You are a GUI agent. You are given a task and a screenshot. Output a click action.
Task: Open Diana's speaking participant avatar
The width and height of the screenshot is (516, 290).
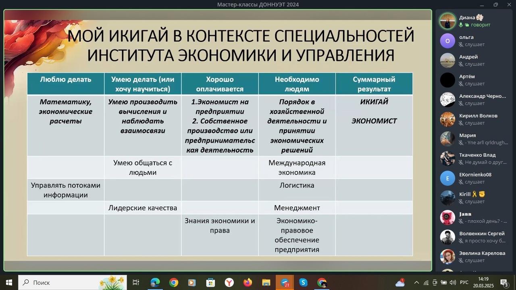tap(447, 21)
